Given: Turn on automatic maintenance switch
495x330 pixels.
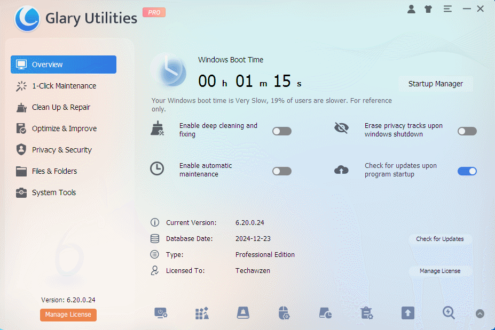Looking at the screenshot, I should point(282,171).
